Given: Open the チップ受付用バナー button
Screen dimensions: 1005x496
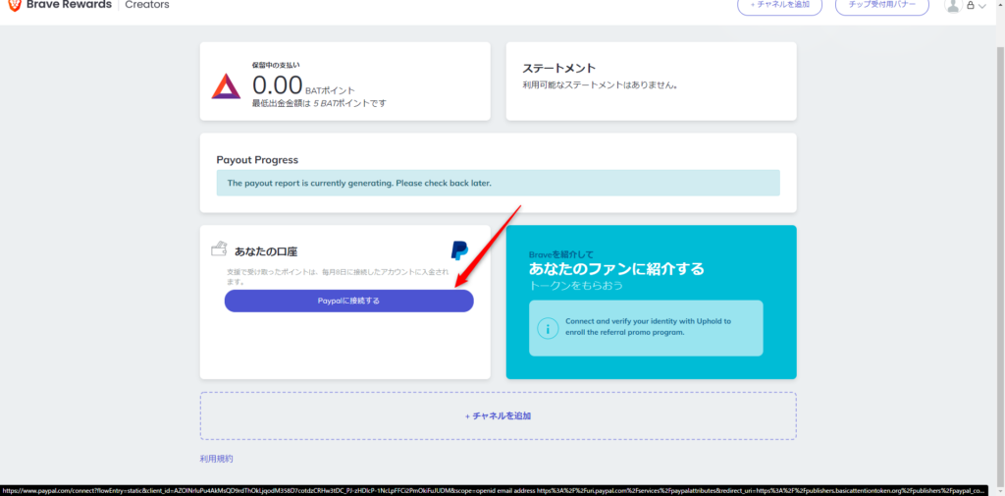Looking at the screenshot, I should coord(881,6).
